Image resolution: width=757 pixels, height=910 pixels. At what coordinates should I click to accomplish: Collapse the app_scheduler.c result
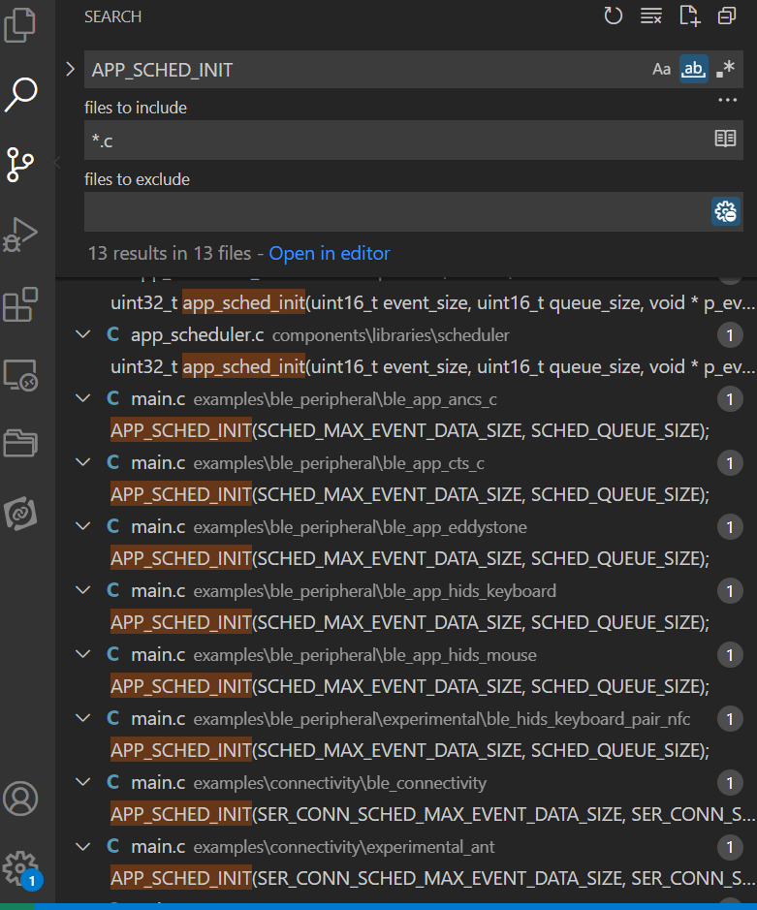(83, 335)
